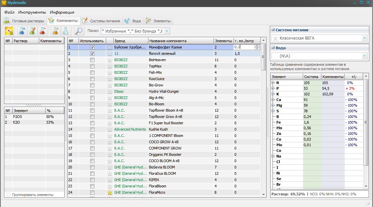Screen dimensions: 373x207
Task: Click favorite star for Монофосфат Калия row
Action: point(109,47)
